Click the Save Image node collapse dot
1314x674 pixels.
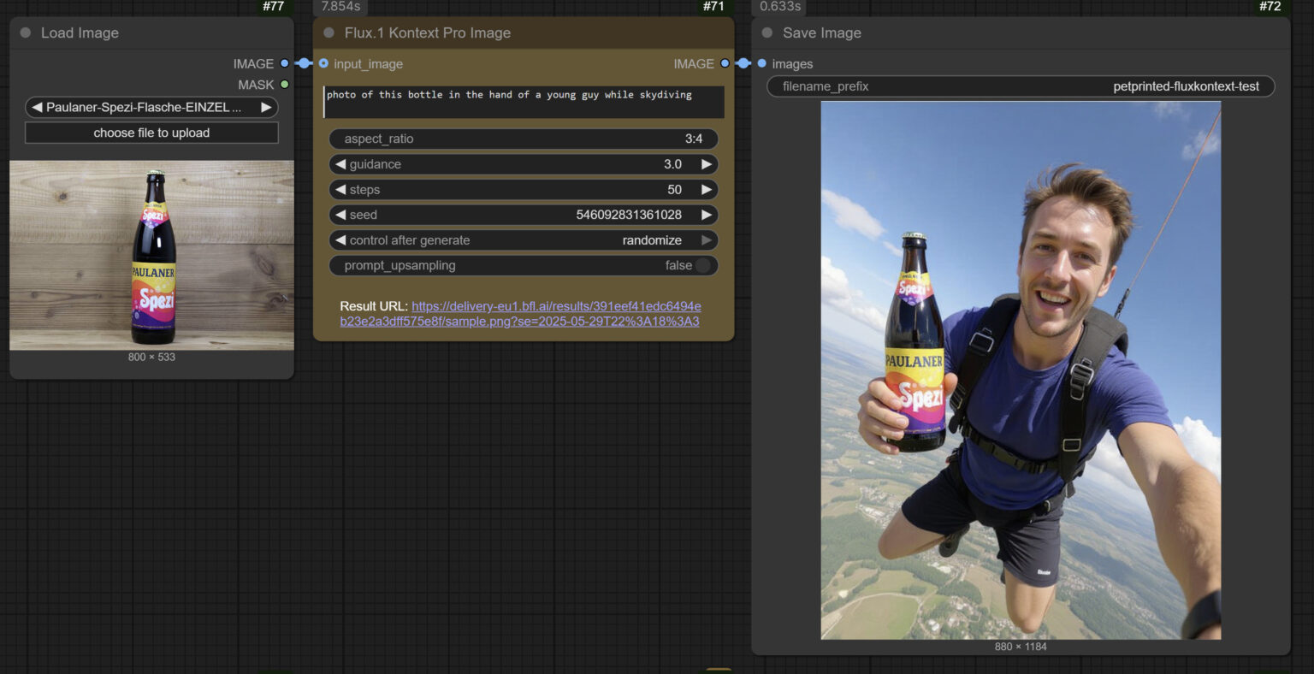[x=766, y=33]
